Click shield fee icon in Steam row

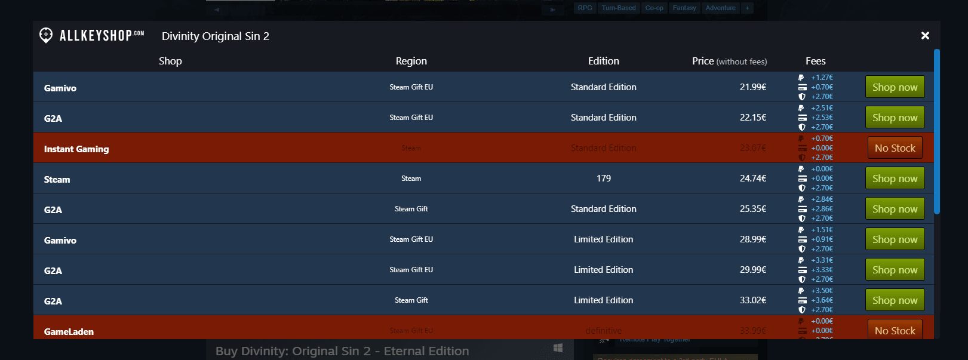tap(802, 188)
